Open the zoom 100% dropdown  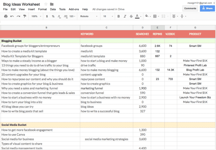(x=36, y=16)
